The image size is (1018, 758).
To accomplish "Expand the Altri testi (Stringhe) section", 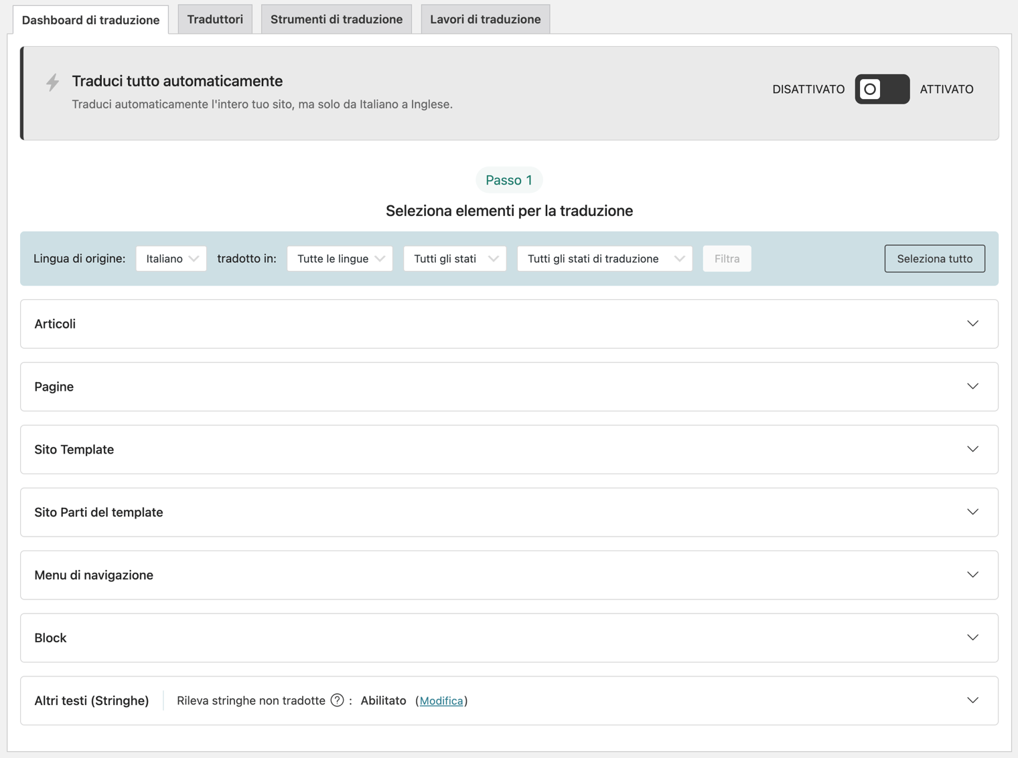I will (972, 700).
